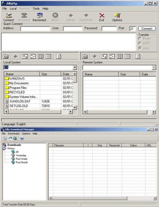Screen dimensions: 159x207
Task: Switch local pane to details view
Action: click(48, 57)
